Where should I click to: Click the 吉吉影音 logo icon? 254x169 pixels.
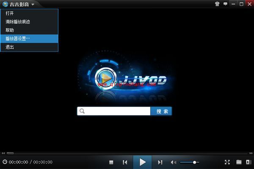pos(6,4)
